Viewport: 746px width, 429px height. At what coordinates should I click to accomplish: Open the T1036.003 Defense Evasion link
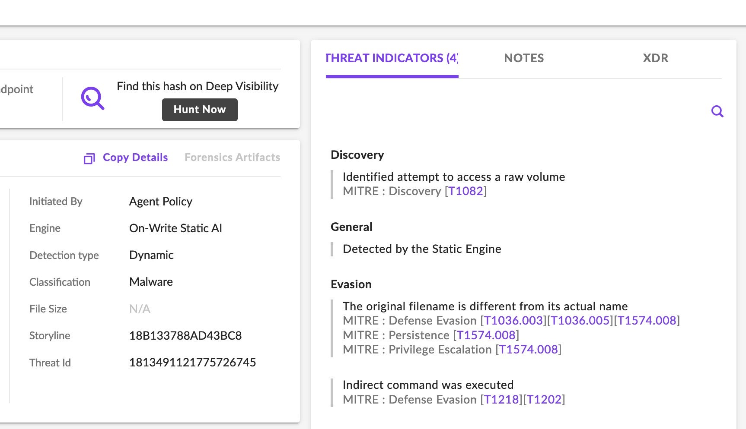[x=513, y=321]
